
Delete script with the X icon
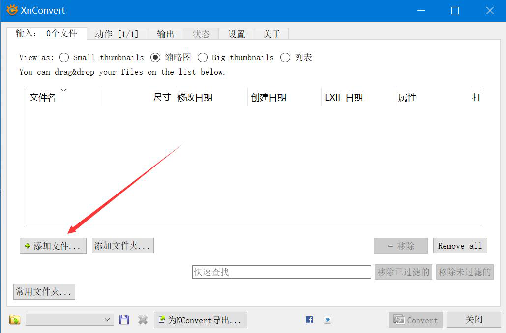tap(143, 320)
